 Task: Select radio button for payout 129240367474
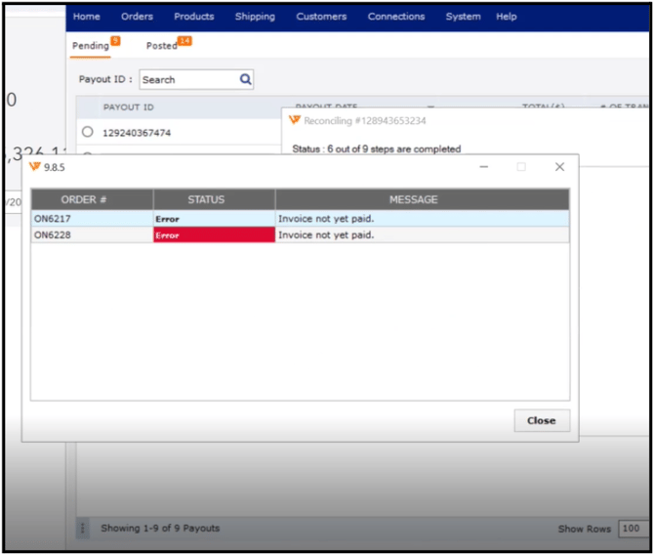click(88, 132)
